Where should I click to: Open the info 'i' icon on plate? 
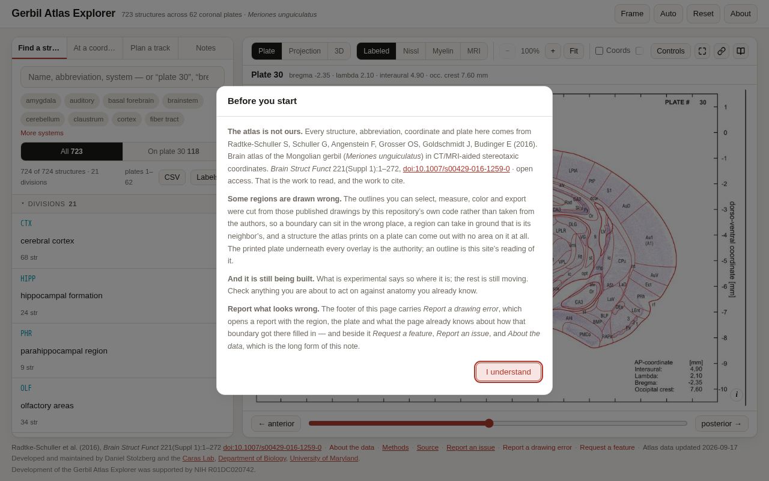pyautogui.click(x=737, y=395)
